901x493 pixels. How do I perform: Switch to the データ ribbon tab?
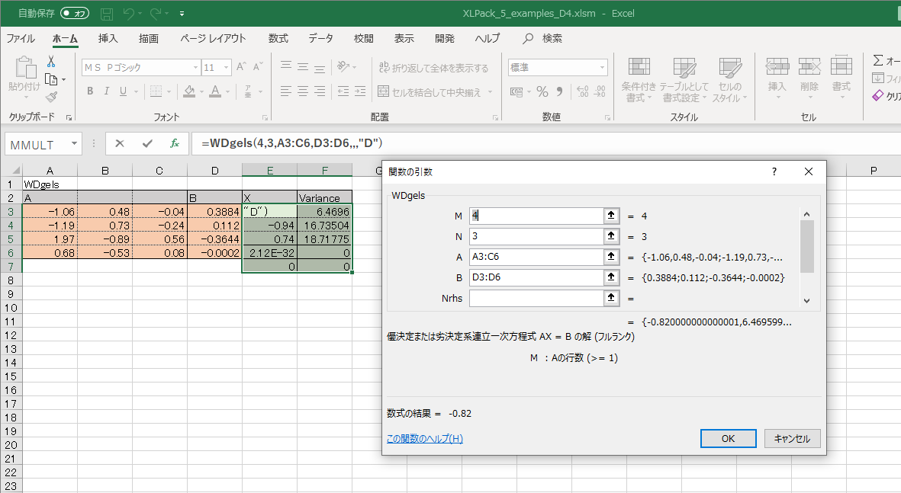[320, 38]
